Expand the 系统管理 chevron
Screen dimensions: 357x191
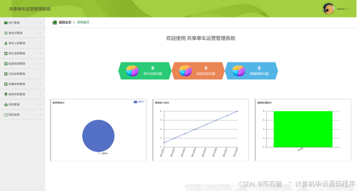40,105
